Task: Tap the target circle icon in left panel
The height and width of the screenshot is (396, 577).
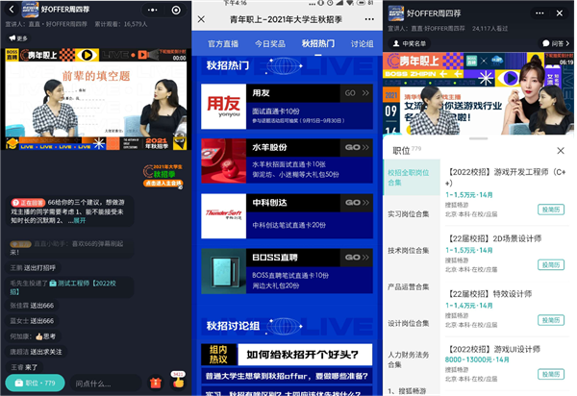Action: coord(176,10)
